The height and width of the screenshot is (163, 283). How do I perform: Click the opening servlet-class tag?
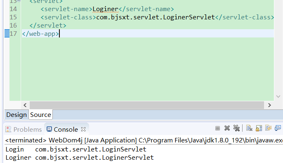pyautogui.click(x=68, y=17)
